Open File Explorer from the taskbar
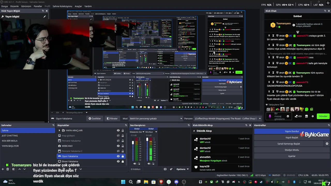 point(146,182)
